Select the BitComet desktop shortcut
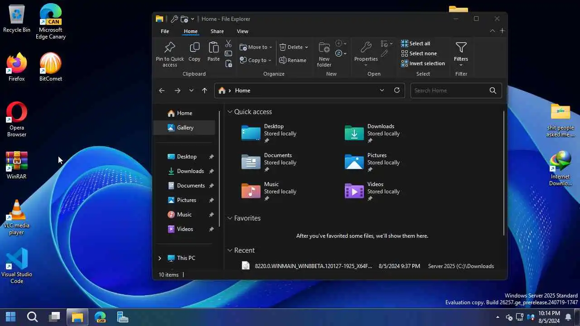The width and height of the screenshot is (580, 326). pos(51,67)
